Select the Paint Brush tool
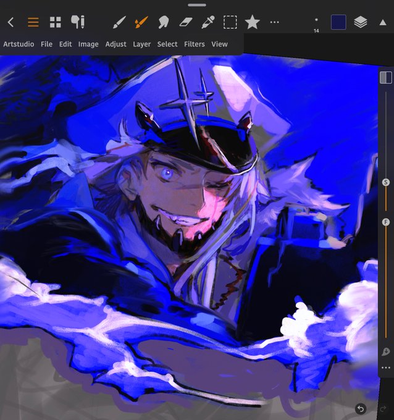Screen dimensions: 394x420 pos(119,22)
